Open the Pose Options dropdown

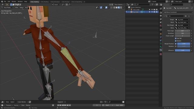(119, 5)
